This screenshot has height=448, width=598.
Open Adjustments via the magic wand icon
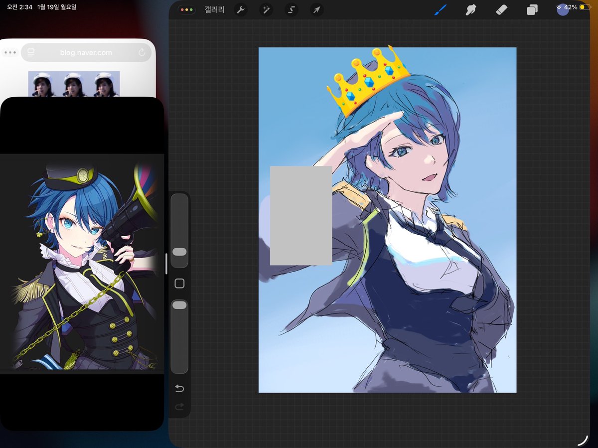click(266, 10)
